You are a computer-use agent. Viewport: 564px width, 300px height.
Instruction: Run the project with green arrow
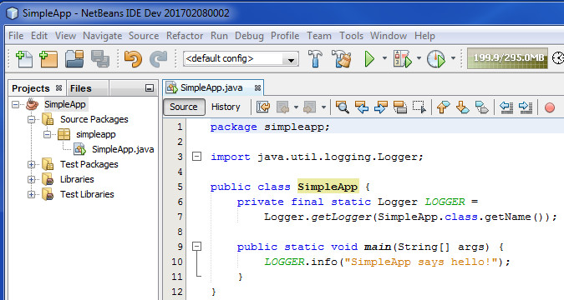[369, 58]
